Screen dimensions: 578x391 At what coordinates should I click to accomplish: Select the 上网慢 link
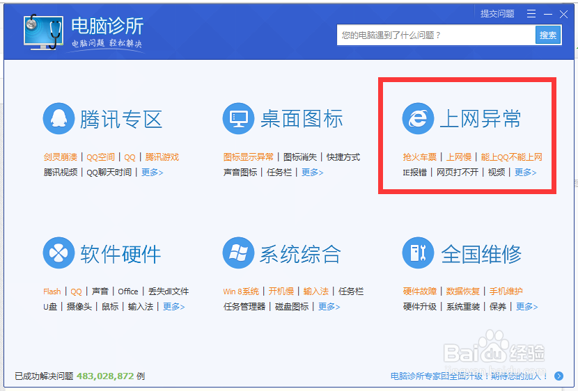(459, 157)
